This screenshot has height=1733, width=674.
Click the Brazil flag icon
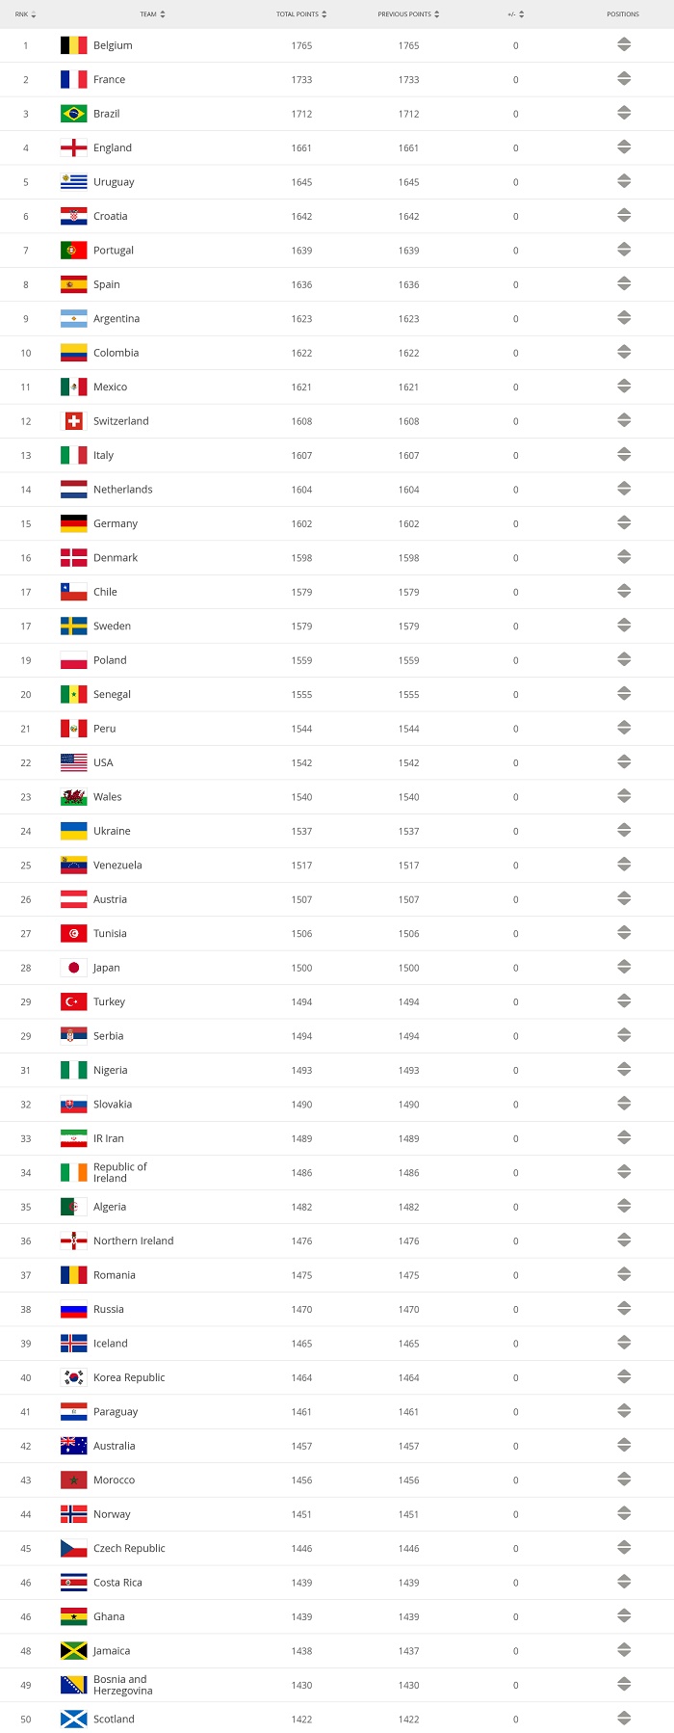click(73, 114)
